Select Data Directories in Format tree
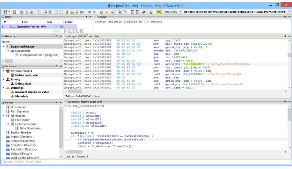The height and width of the screenshot is (169, 292). tap(30, 128)
